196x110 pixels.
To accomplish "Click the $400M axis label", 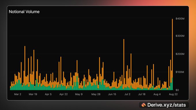I will coord(180,19).
